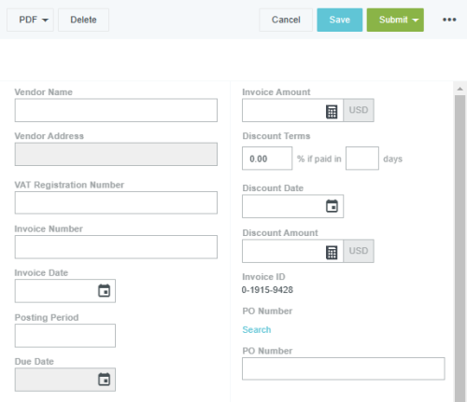The height and width of the screenshot is (402, 467).
Task: Click the vertical scrollbar track
Action: coord(460,249)
